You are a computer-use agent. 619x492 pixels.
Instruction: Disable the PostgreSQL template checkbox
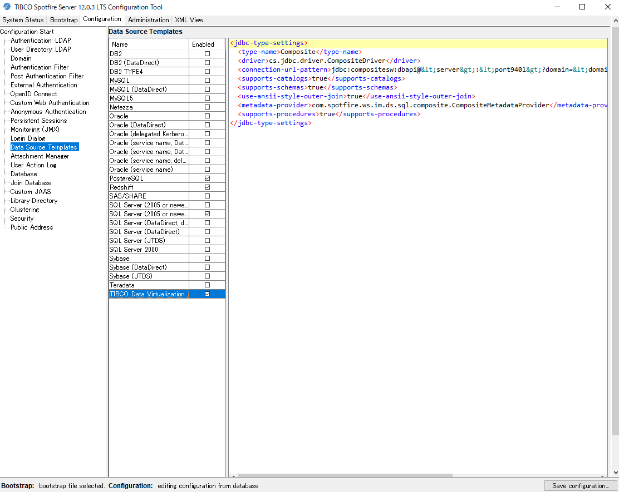coord(207,178)
